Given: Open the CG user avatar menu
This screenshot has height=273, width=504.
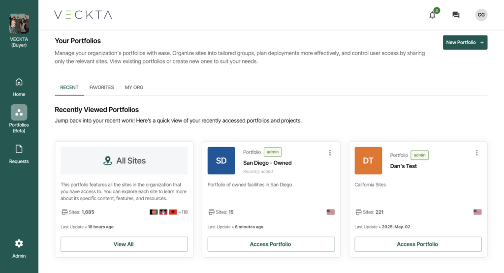Looking at the screenshot, I should [x=481, y=15].
